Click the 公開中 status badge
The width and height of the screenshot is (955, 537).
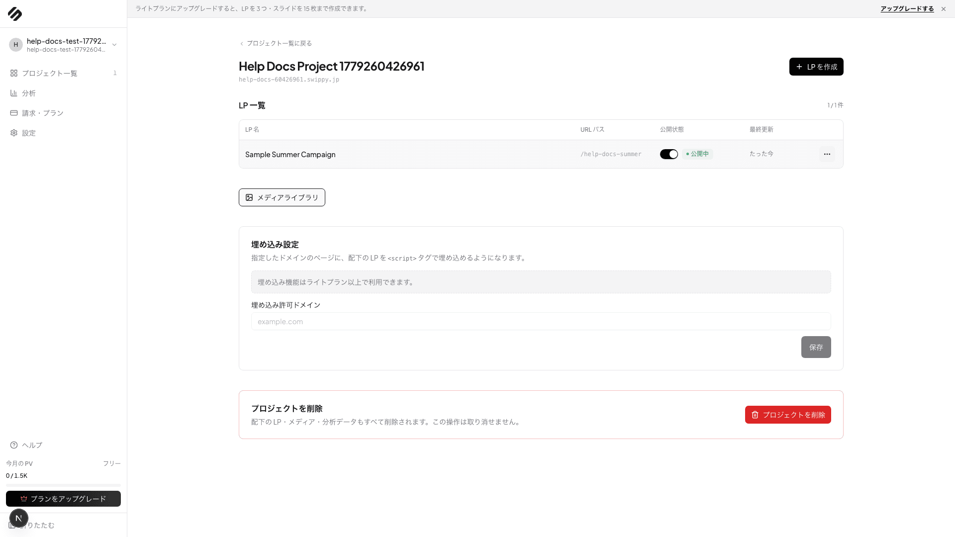pyautogui.click(x=697, y=154)
